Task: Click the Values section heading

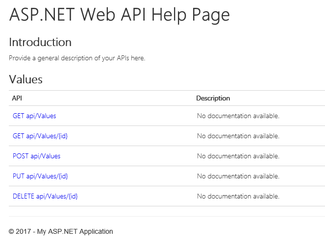Action: click(25, 79)
